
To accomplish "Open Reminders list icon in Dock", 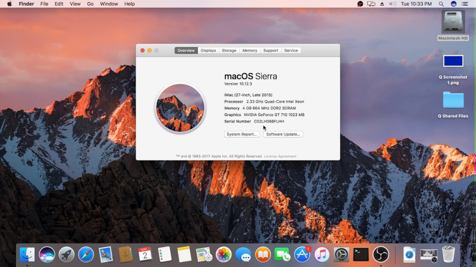I will 165,254.
